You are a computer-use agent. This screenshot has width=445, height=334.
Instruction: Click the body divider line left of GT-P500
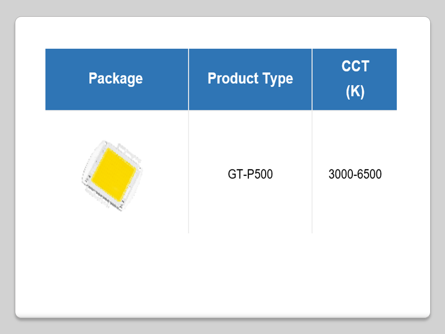189,175
